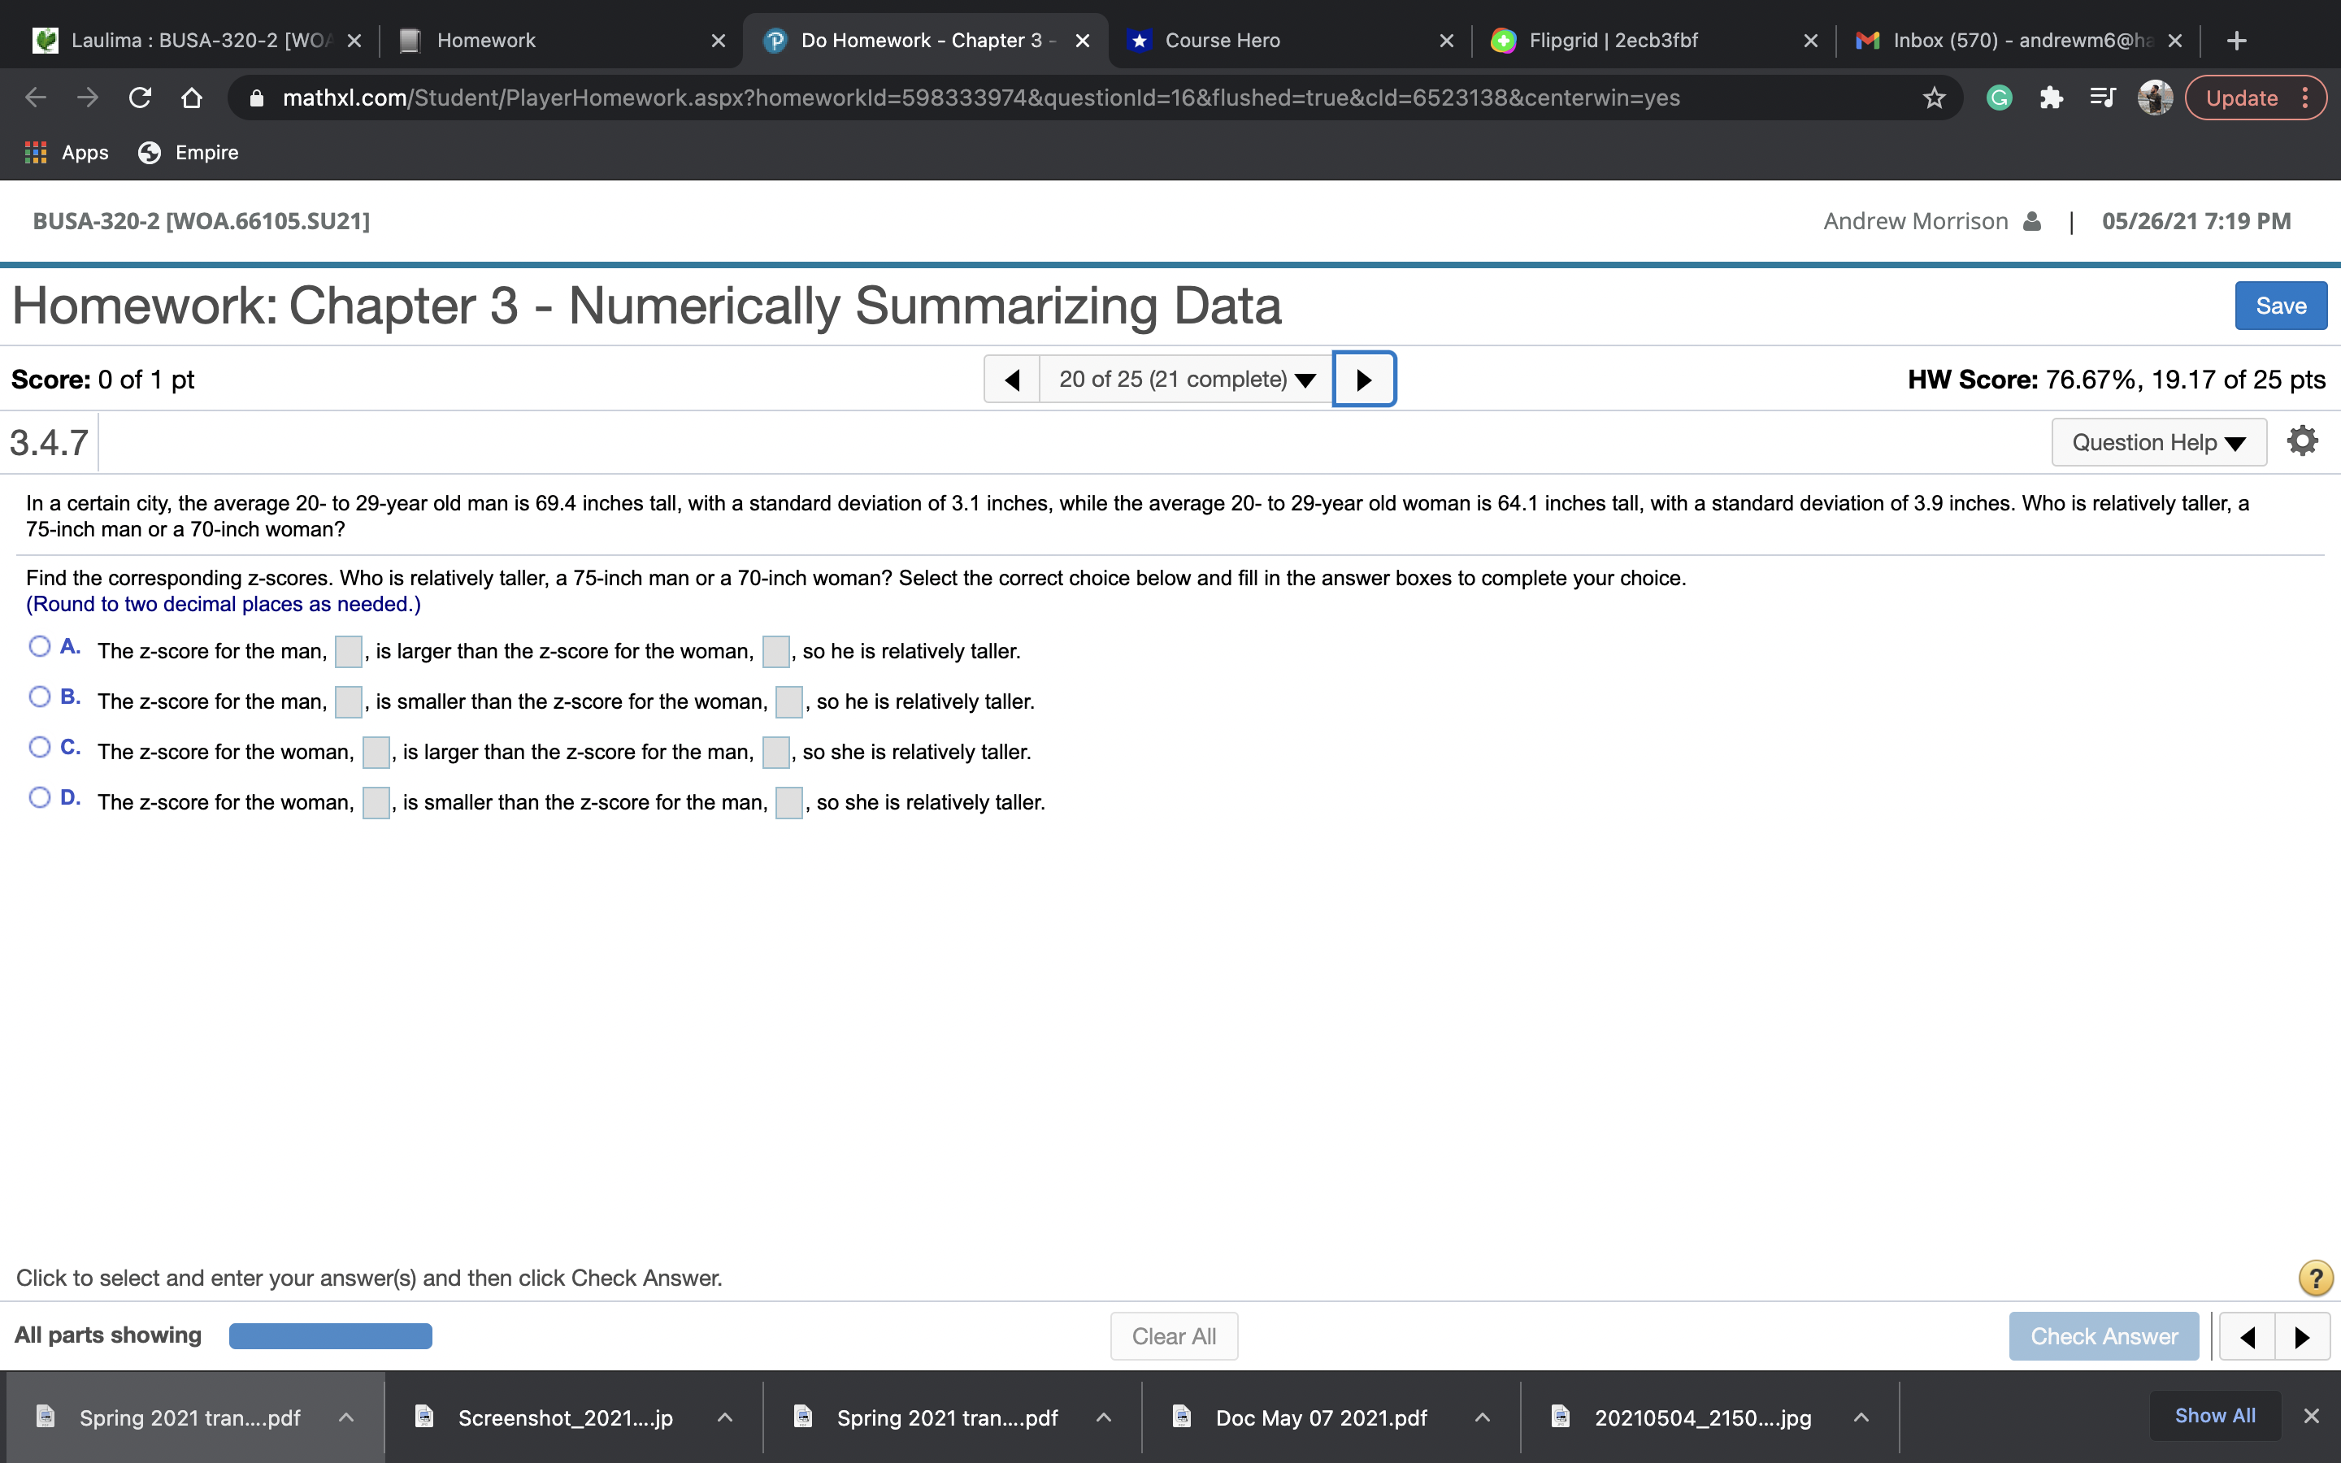Click man's z-score box in choice A
The image size is (2341, 1463).
pos(348,651)
